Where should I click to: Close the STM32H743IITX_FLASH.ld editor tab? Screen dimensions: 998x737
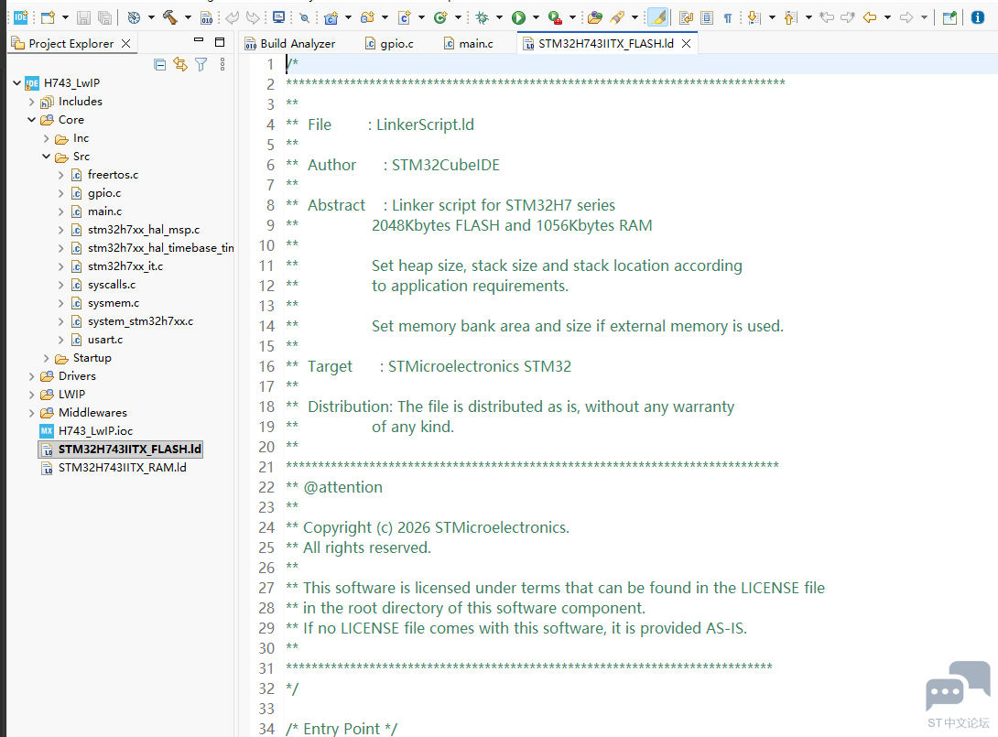[687, 43]
